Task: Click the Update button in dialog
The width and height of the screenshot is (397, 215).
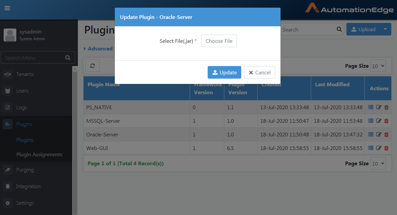Action: point(224,72)
